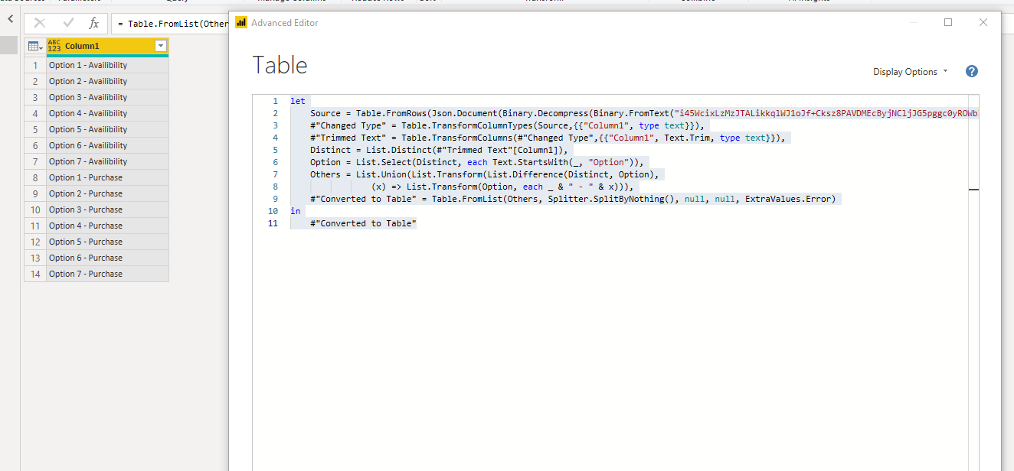This screenshot has height=471, width=1014.
Task: Select cell 'Option 1 - Availibility'
Action: click(x=107, y=65)
